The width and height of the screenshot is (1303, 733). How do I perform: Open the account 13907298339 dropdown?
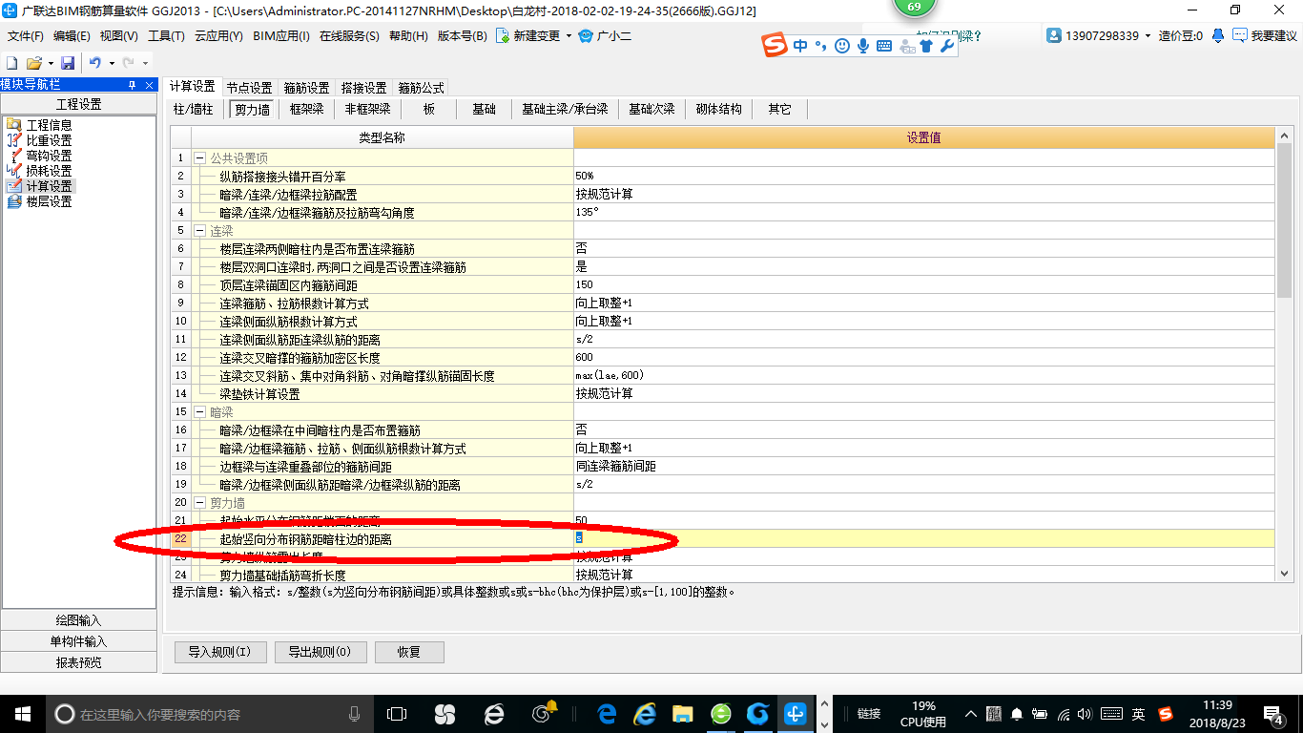pos(1148,36)
